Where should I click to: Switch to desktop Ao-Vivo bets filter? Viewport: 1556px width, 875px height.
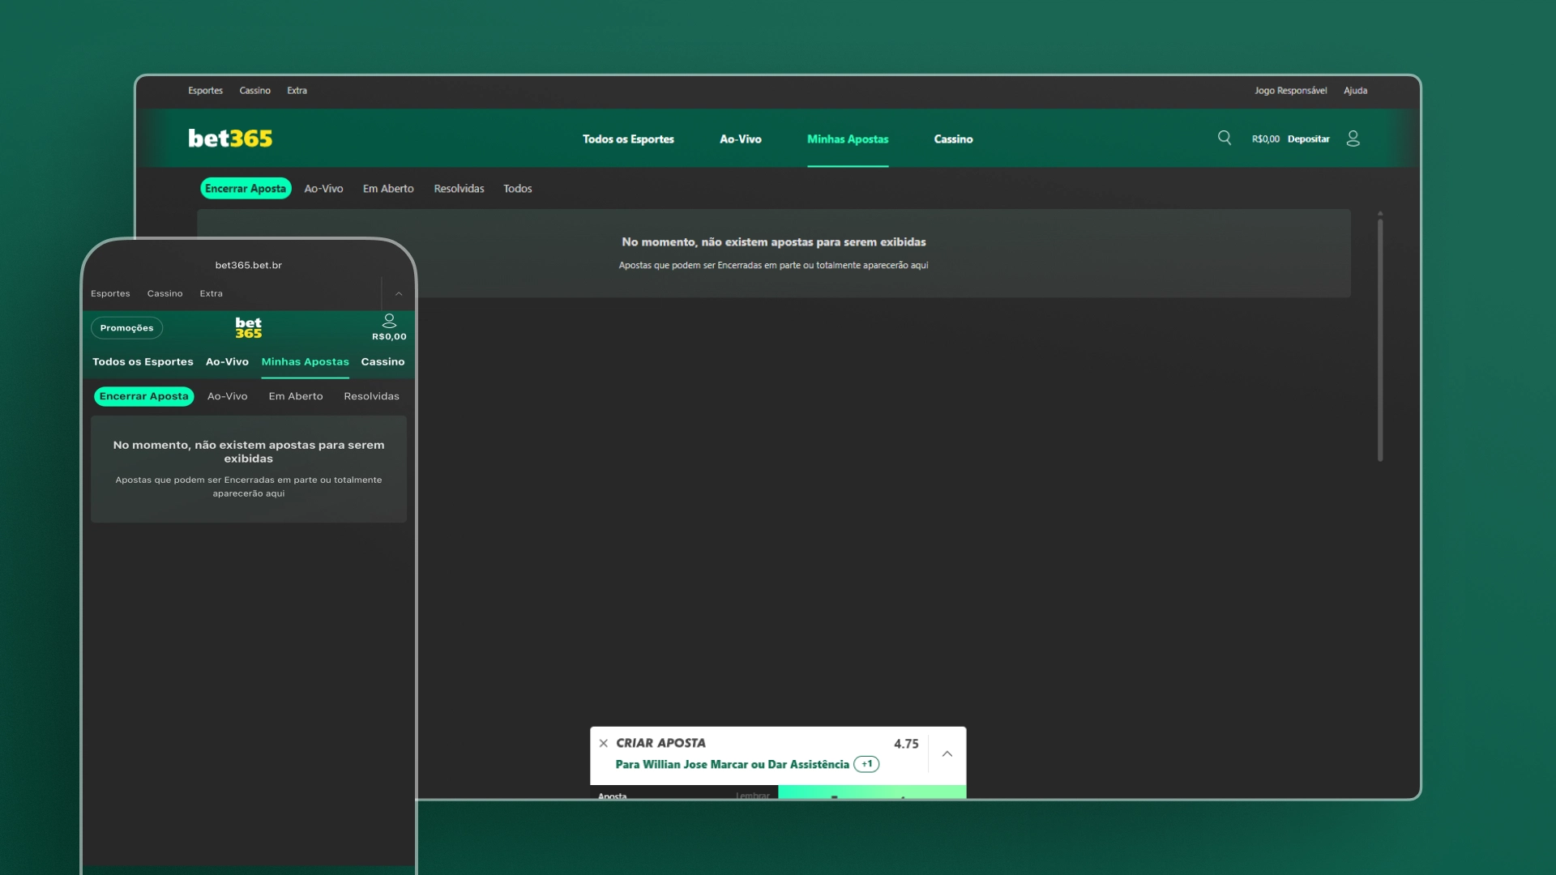(x=323, y=189)
